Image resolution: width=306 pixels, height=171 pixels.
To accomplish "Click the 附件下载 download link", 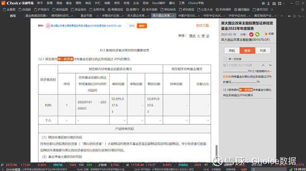I will pyautogui.click(x=203, y=26).
